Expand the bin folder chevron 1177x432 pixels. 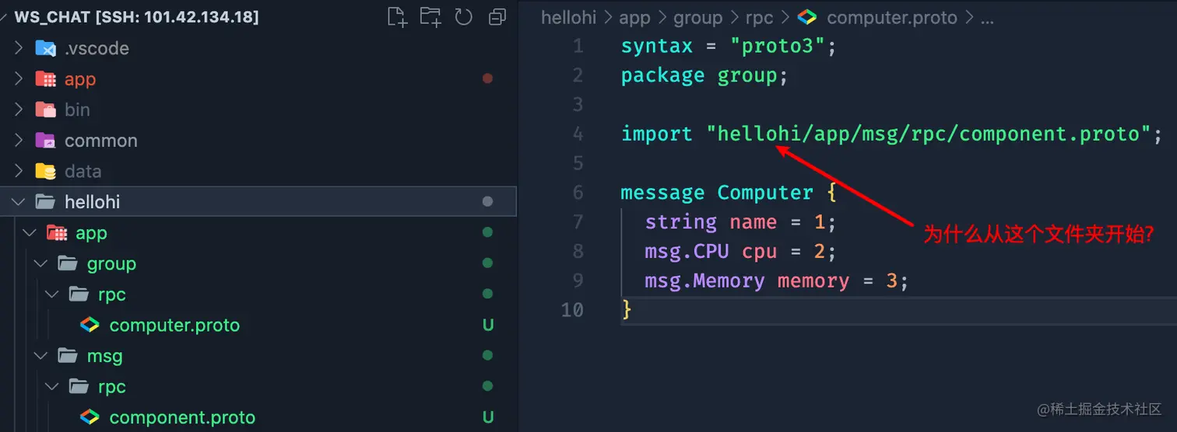click(x=19, y=110)
